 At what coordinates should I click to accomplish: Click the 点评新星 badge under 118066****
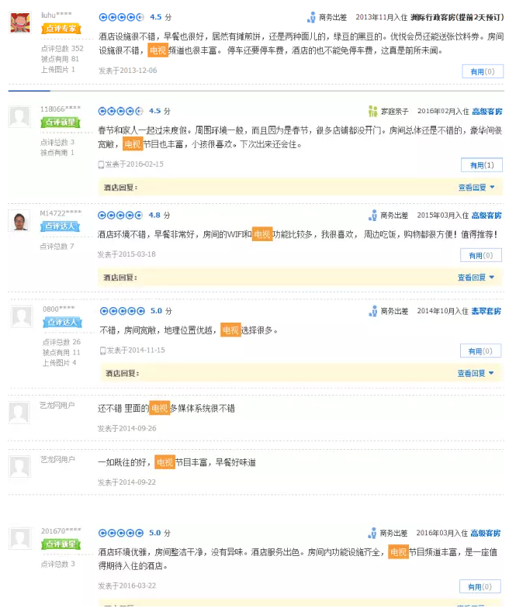pyautogui.click(x=61, y=123)
